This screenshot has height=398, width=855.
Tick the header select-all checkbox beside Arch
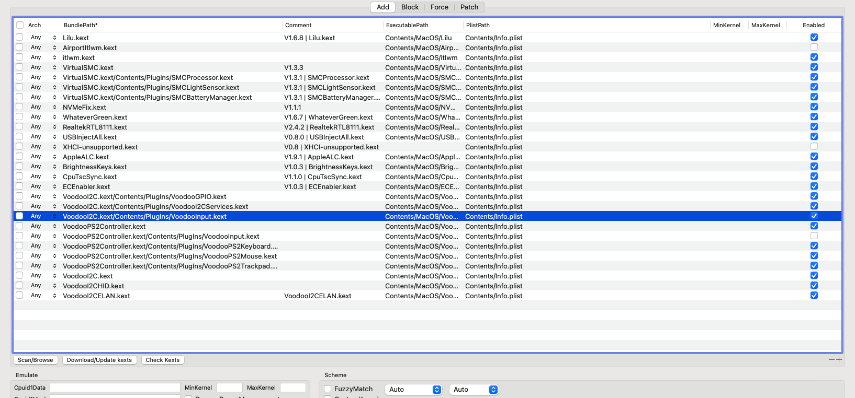click(20, 25)
